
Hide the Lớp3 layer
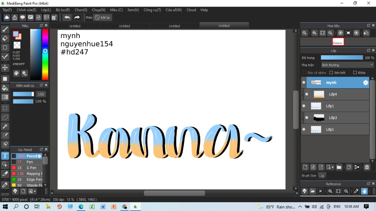tap(307, 118)
